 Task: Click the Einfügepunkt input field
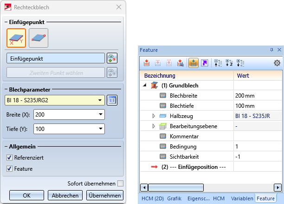click(x=56, y=58)
